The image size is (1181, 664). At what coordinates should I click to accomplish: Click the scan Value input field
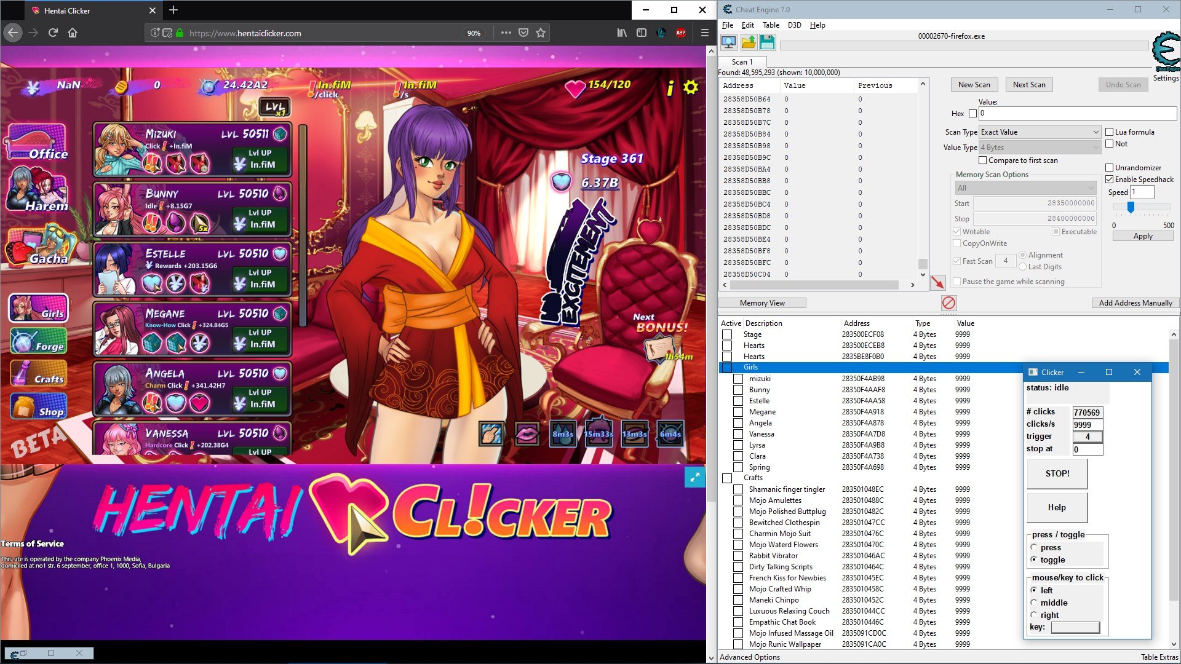(1078, 113)
